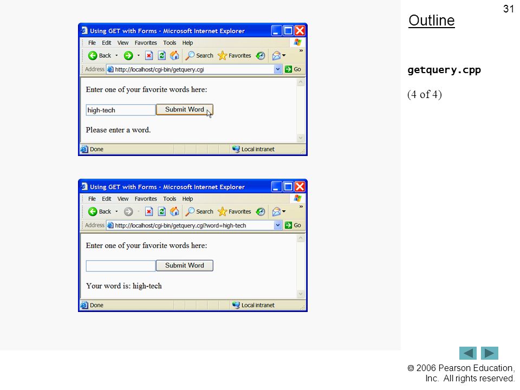Open Search in bottom browser window toolbar
The image size is (520, 390).
click(x=199, y=212)
